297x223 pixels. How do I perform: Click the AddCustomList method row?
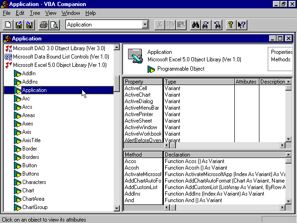(141, 187)
